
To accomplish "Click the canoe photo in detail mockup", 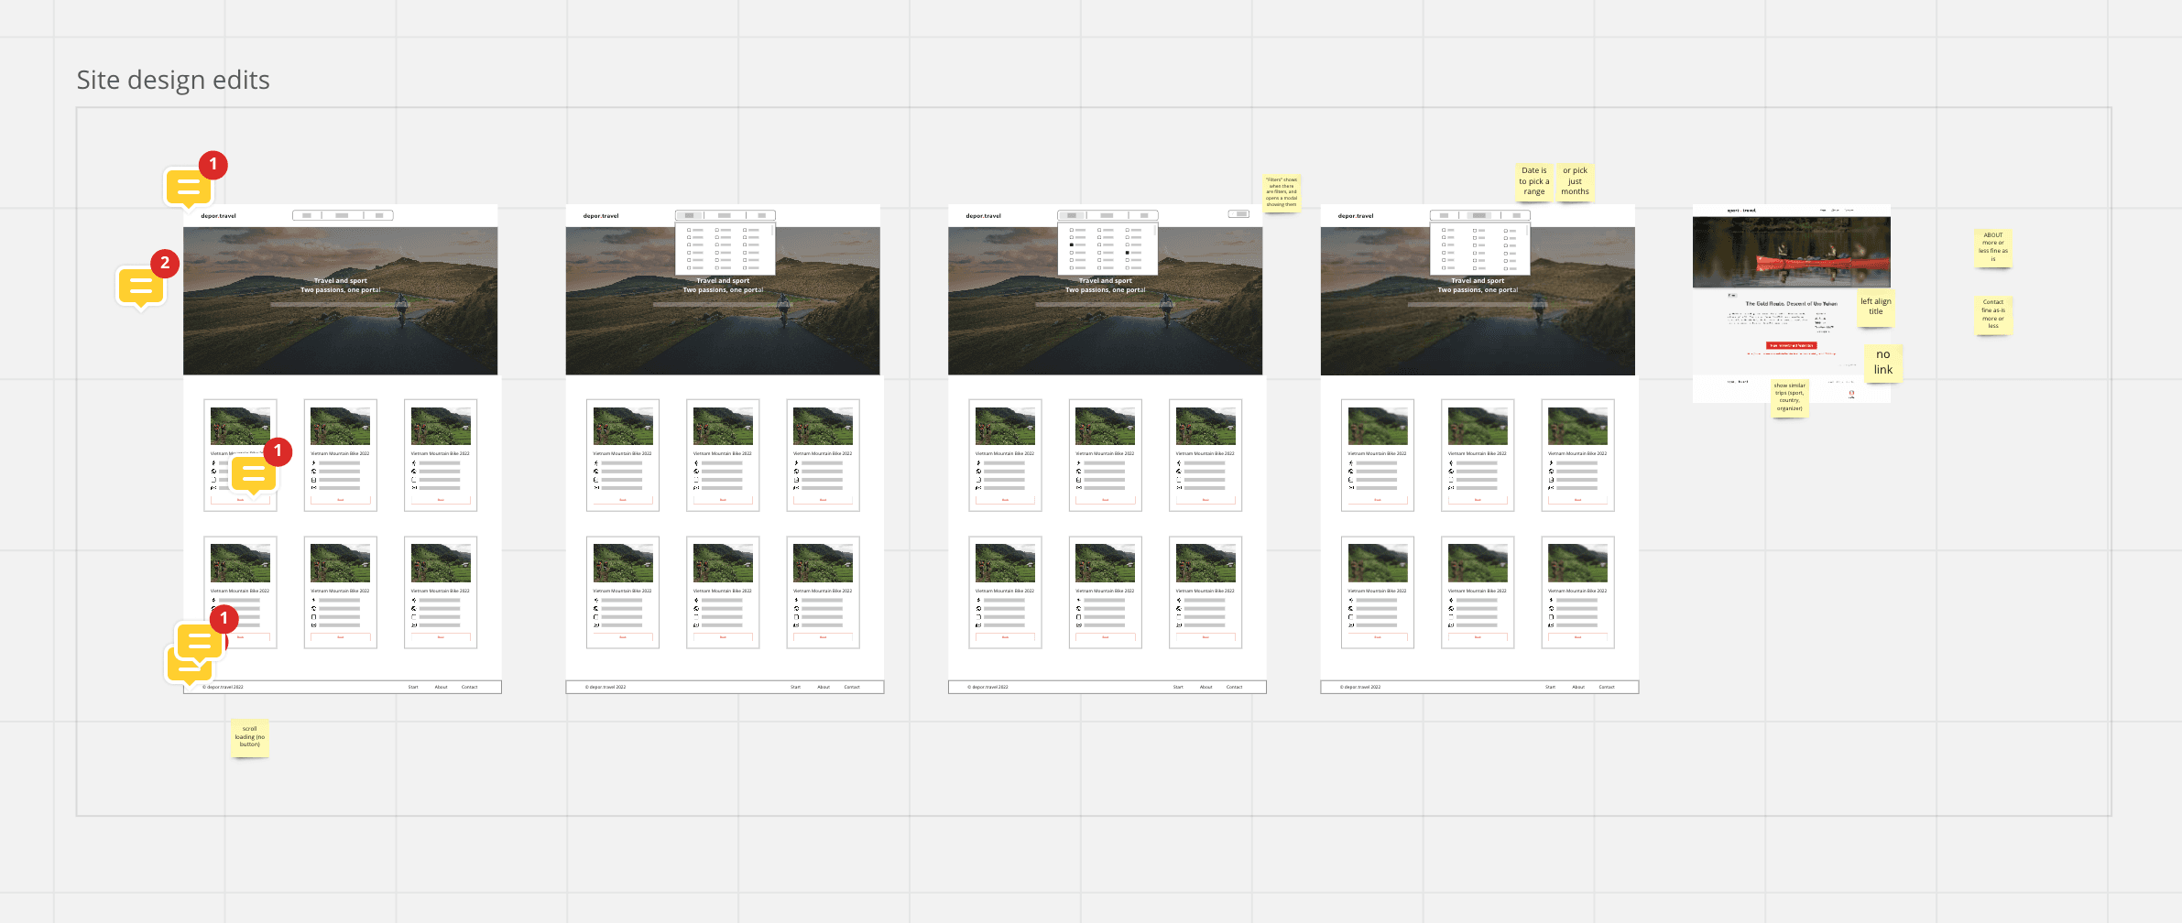I will tap(1791, 252).
